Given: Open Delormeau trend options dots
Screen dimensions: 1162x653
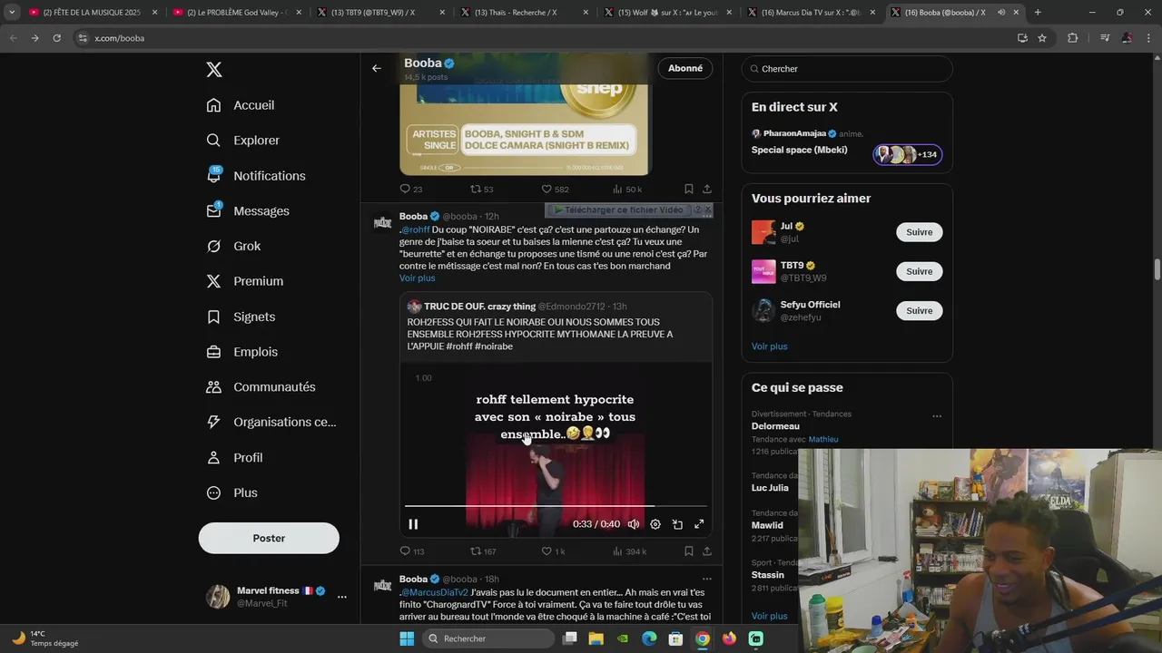Looking at the screenshot, I should pyautogui.click(x=937, y=416).
